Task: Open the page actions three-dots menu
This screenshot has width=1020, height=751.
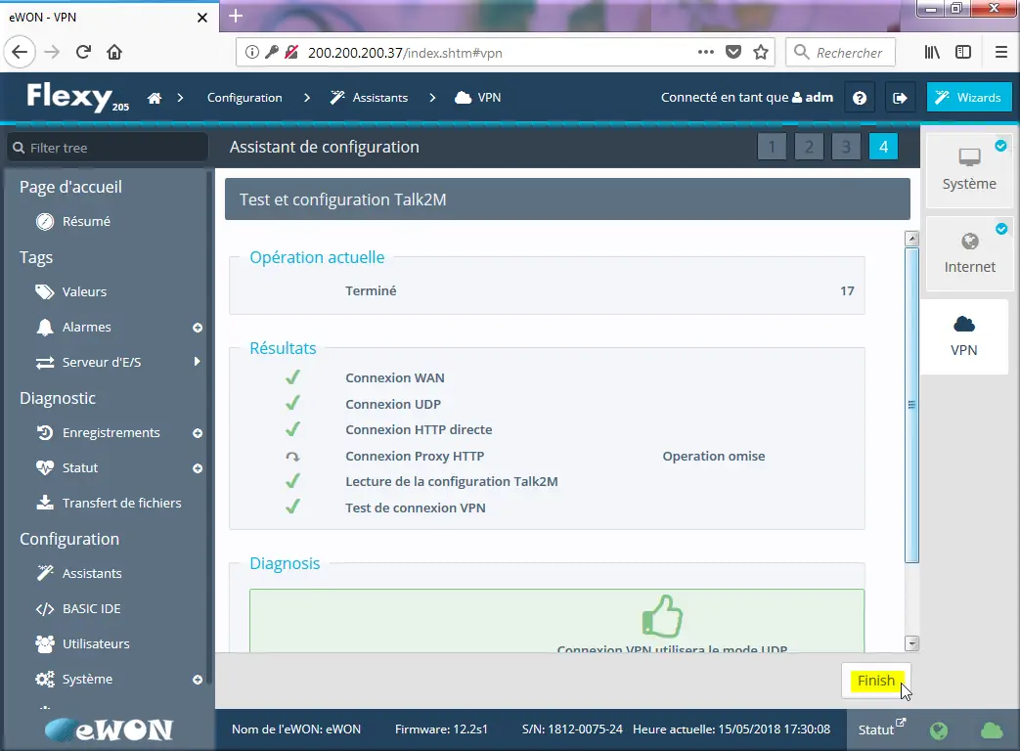Action: coord(706,52)
